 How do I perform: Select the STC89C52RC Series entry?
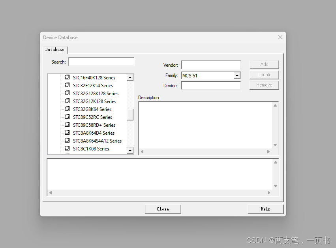click(x=92, y=117)
